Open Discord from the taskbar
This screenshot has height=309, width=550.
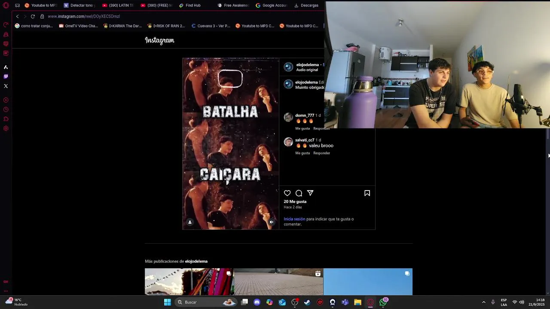[x=257, y=302]
